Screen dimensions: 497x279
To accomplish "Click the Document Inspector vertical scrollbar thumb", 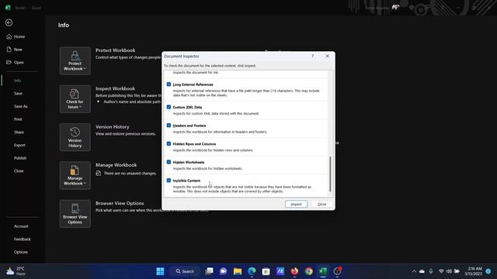I will [x=330, y=174].
